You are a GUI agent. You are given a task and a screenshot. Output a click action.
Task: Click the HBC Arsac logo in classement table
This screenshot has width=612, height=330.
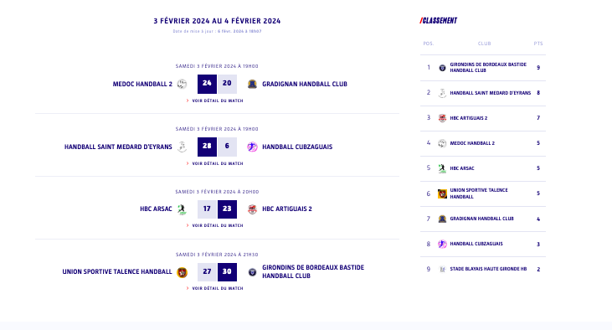tap(442, 168)
